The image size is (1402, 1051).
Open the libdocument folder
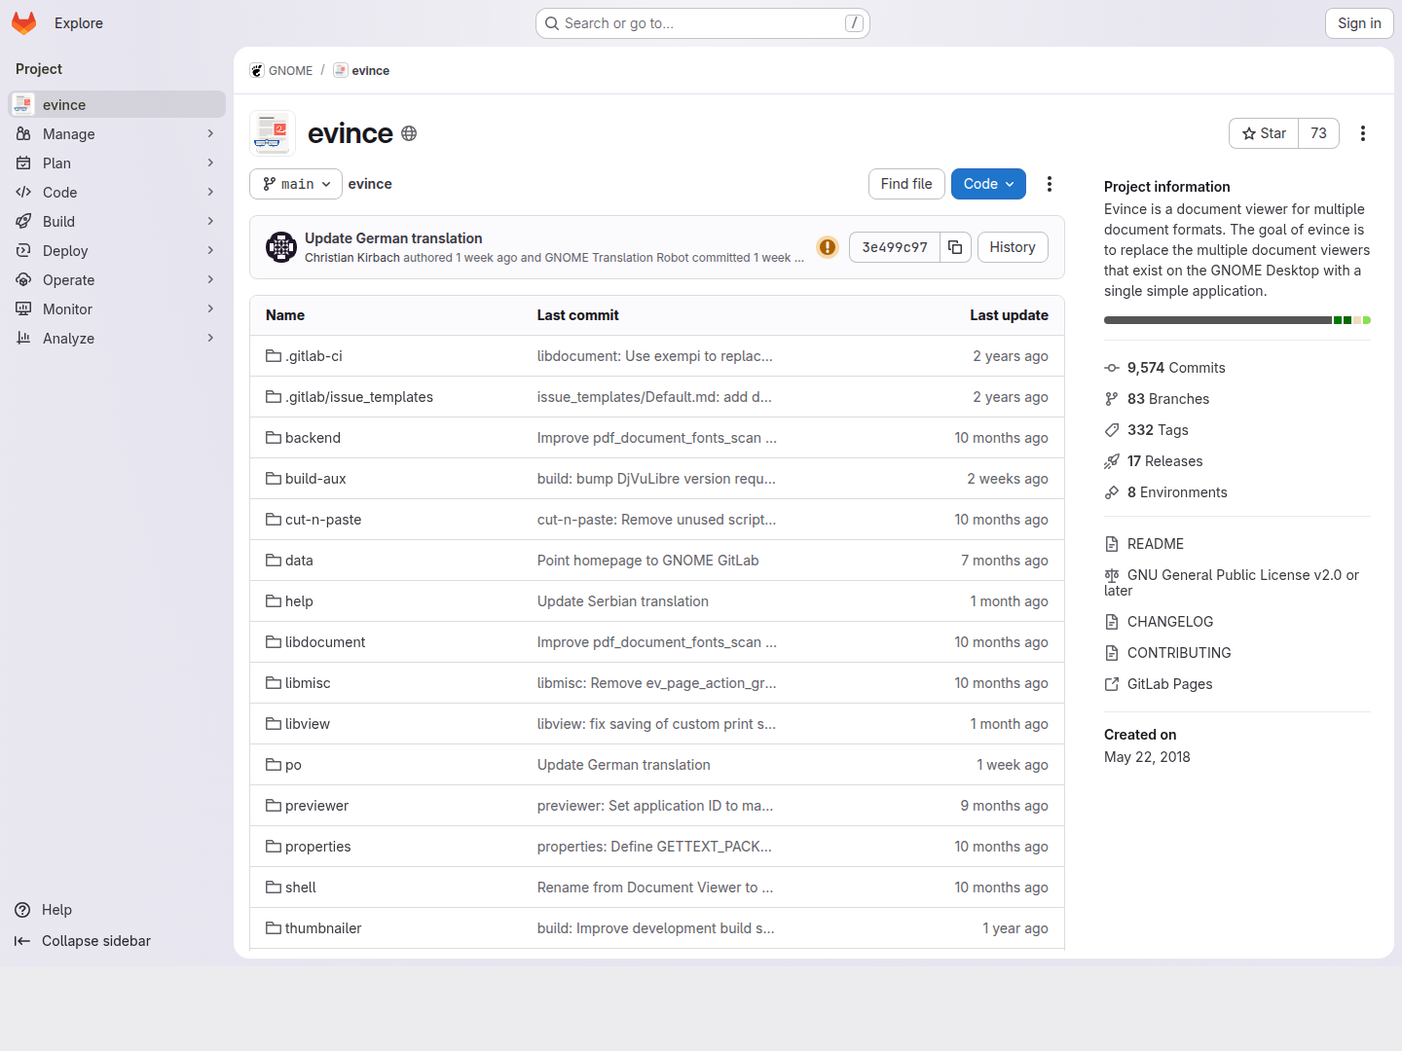pyautogui.click(x=325, y=642)
